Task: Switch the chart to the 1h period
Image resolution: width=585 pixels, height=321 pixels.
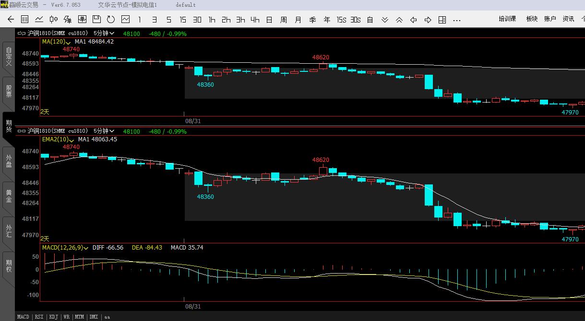Action: click(212, 20)
